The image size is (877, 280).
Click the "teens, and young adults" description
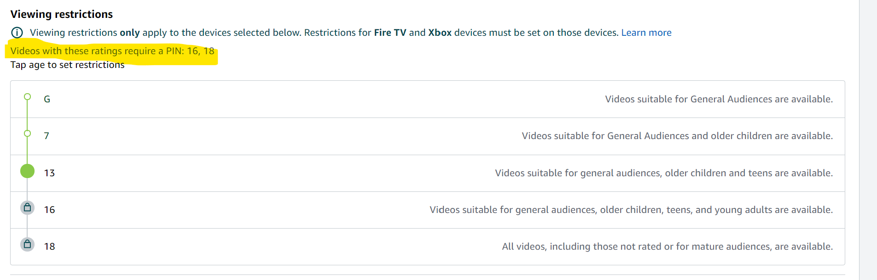pos(631,210)
